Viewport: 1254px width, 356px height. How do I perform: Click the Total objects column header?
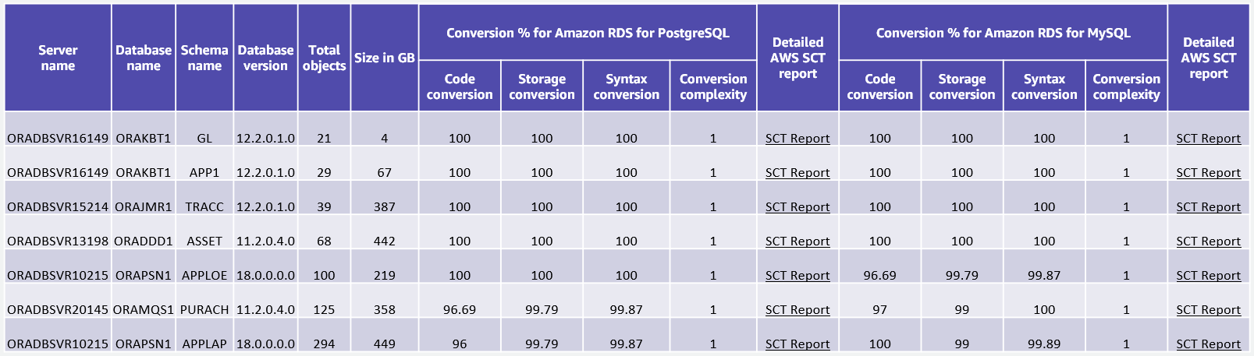(324, 58)
